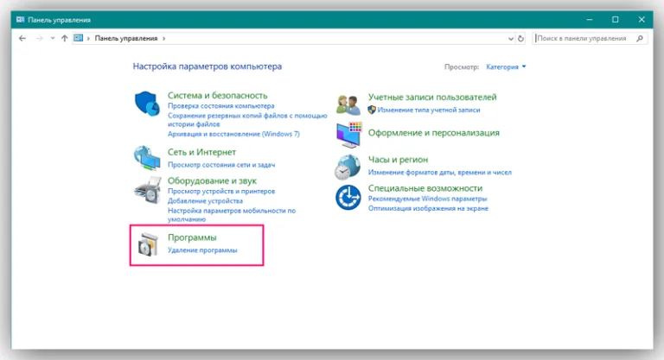Click Добавление устройства link
The image size is (664, 360).
205,201
